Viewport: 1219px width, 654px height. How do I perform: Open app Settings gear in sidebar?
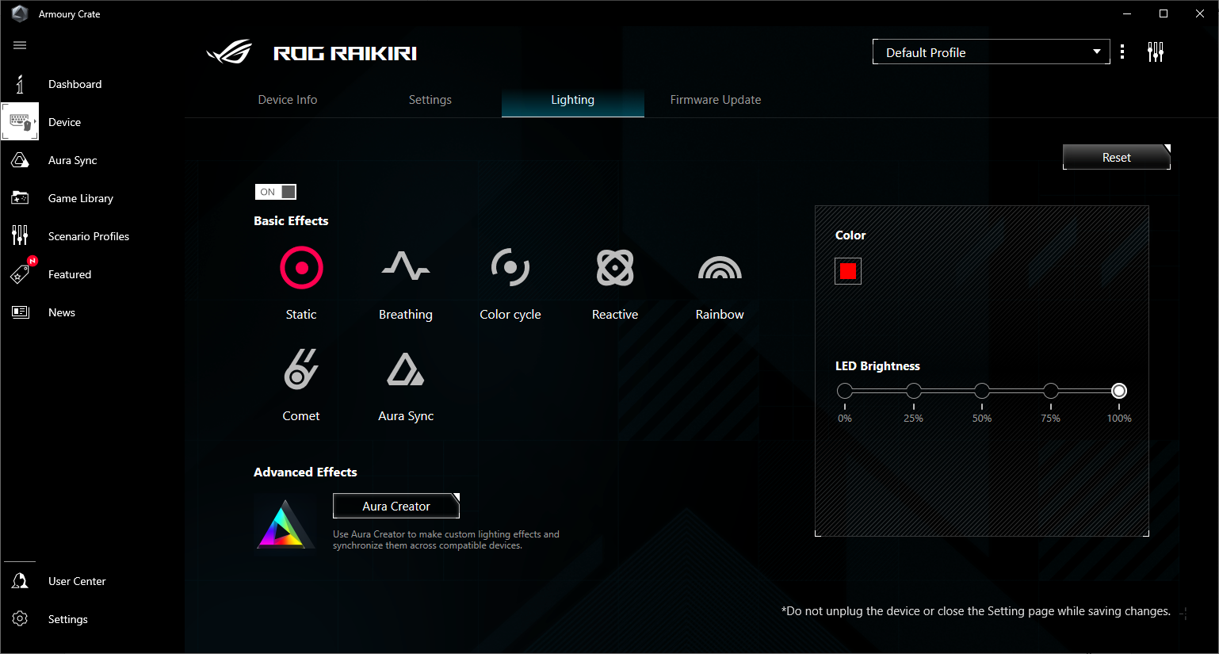point(21,619)
